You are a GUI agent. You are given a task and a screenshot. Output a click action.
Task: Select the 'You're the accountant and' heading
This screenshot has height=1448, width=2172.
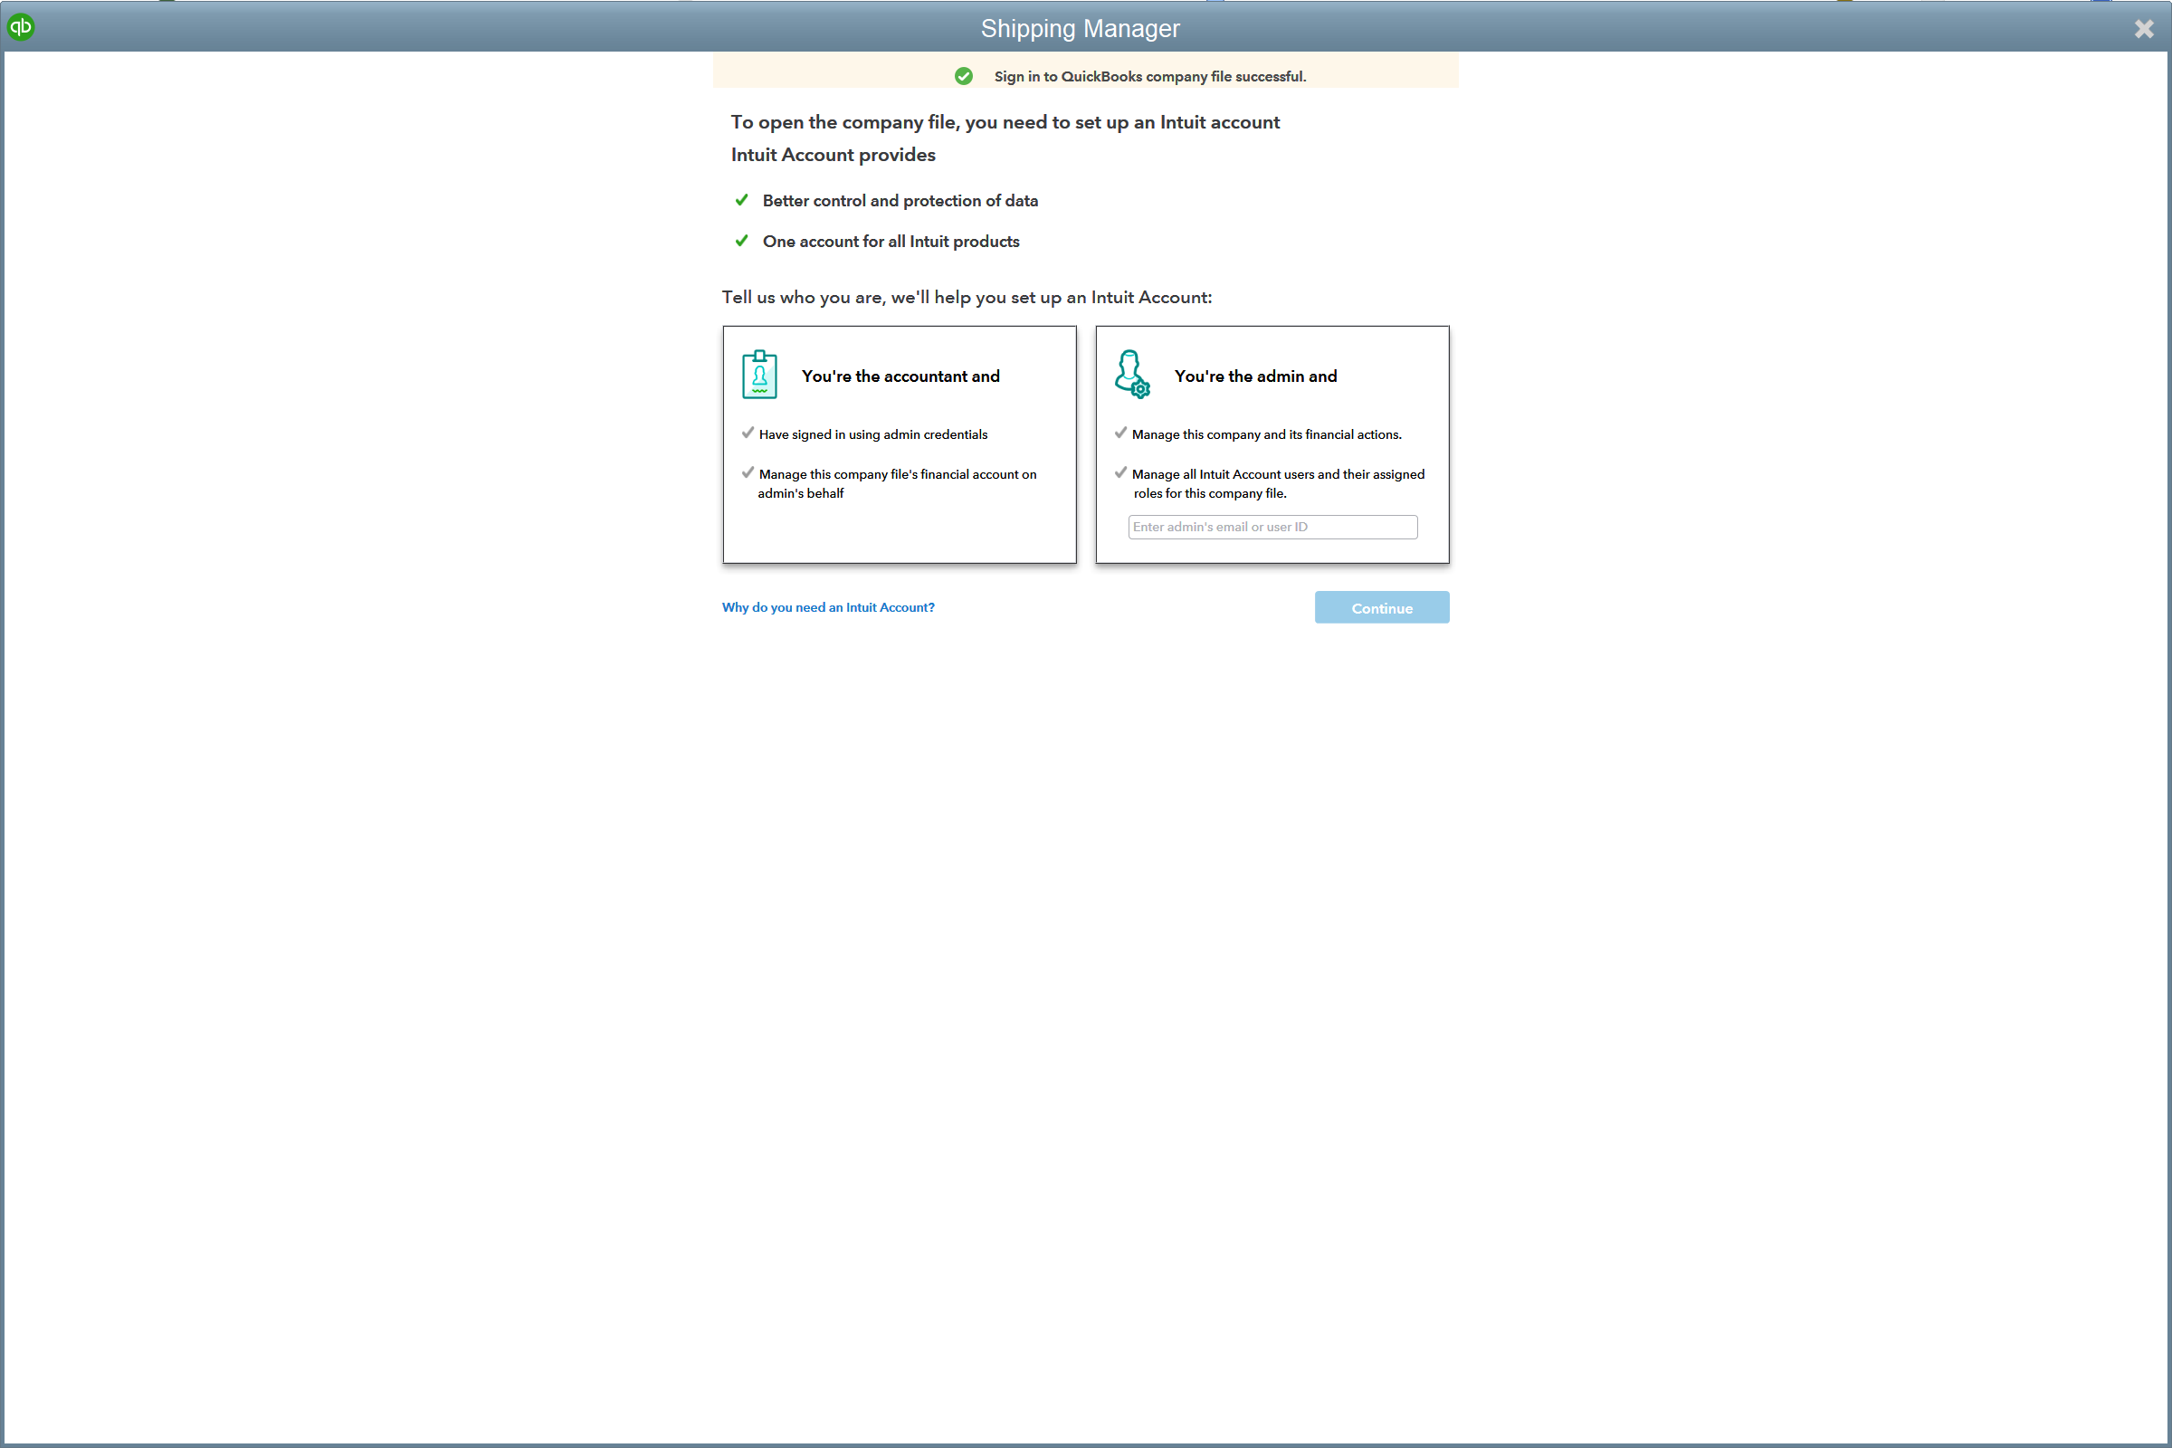(900, 376)
